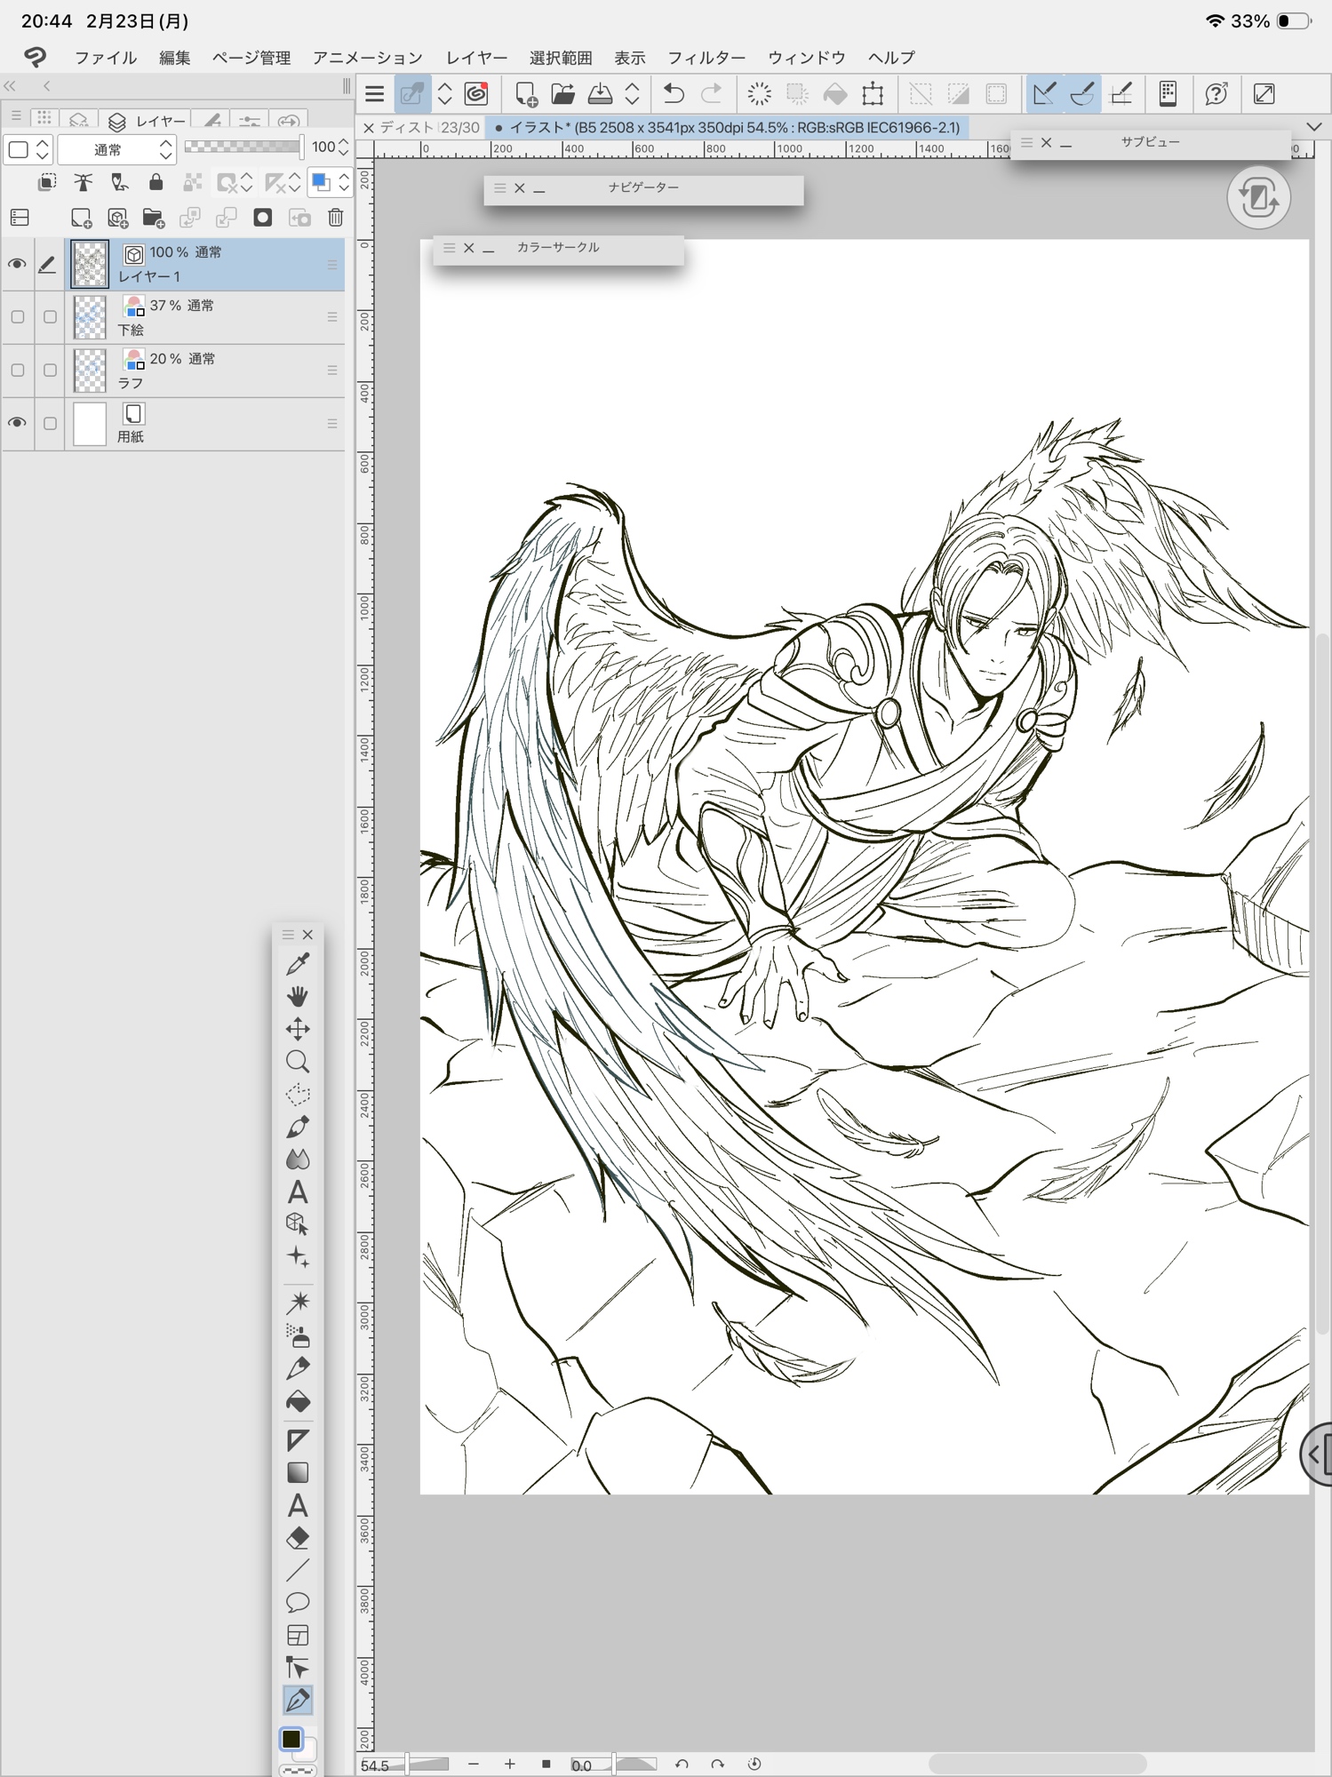Select the speech balloon tool

pos(298,1602)
